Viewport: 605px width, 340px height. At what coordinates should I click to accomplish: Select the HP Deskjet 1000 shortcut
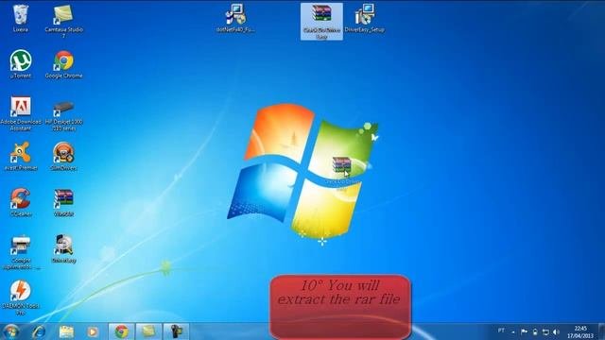click(63, 115)
